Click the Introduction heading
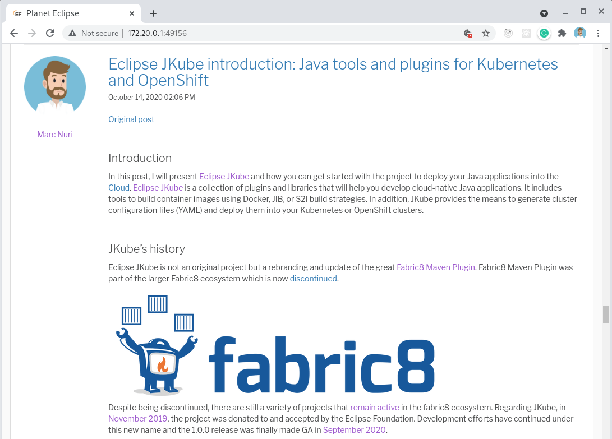Screen dimensions: 612x439 (x=140, y=158)
